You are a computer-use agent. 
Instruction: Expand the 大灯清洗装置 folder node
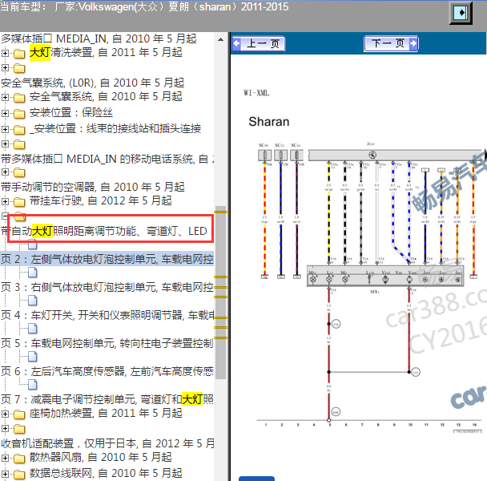click(x=5, y=53)
